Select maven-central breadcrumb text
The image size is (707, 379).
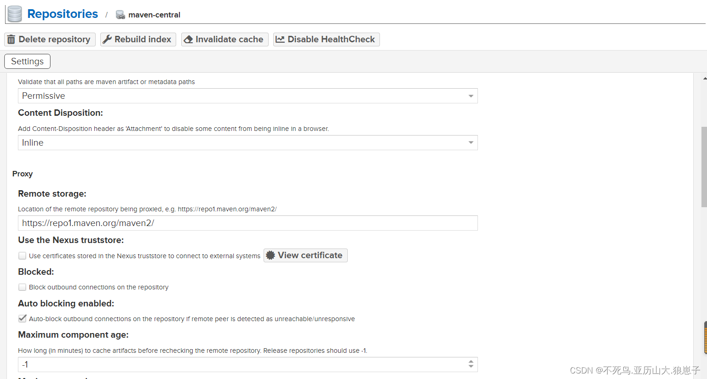pyautogui.click(x=154, y=15)
